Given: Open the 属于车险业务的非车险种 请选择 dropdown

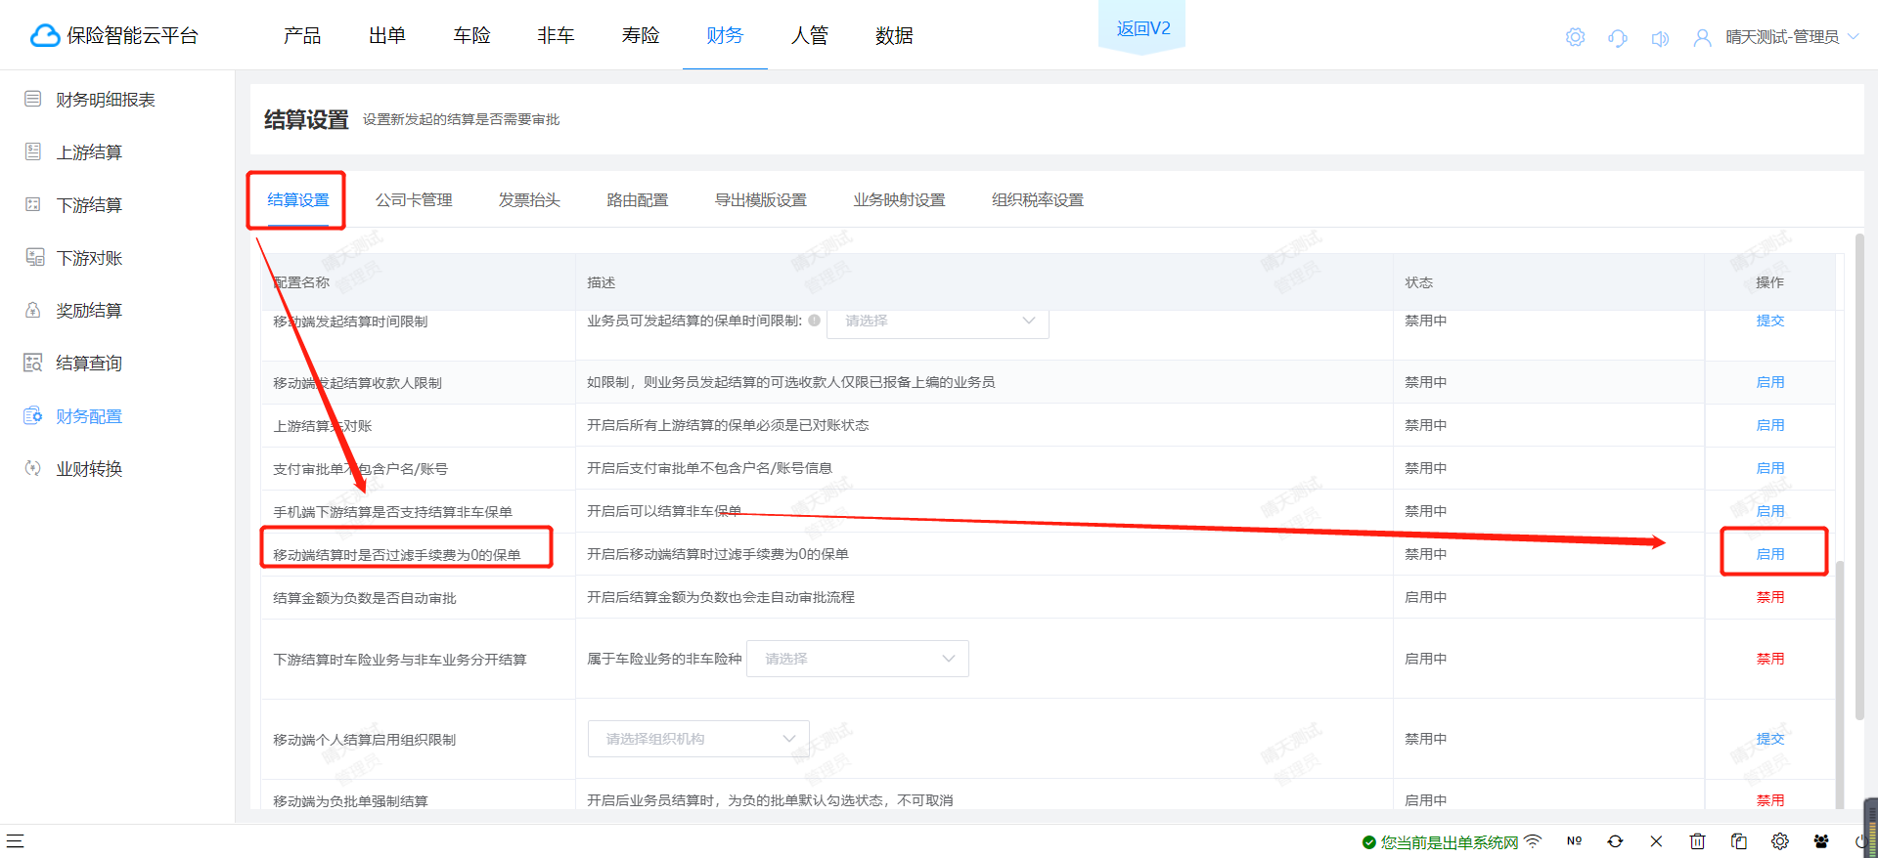Looking at the screenshot, I should pos(858,659).
